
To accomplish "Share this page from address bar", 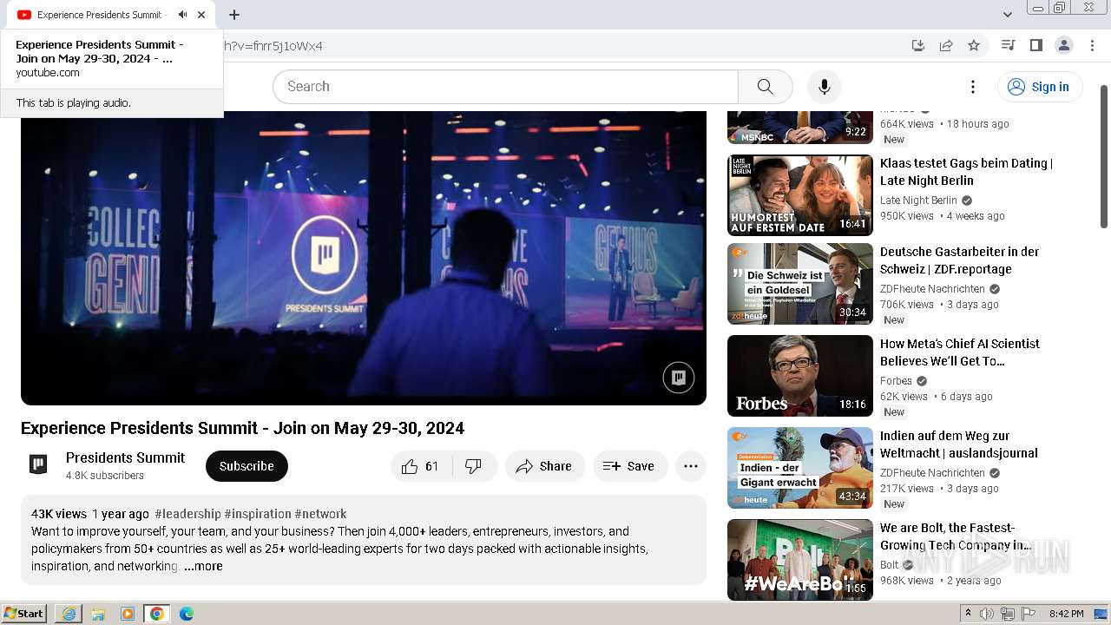I will 946,45.
